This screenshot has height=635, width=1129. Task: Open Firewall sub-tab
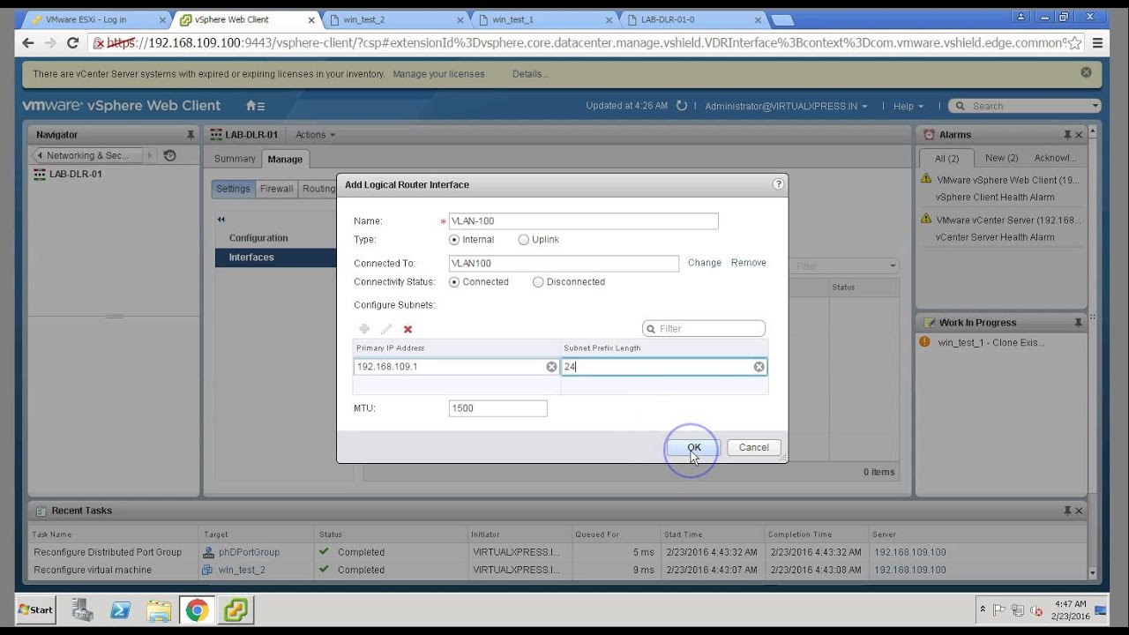pyautogui.click(x=276, y=189)
